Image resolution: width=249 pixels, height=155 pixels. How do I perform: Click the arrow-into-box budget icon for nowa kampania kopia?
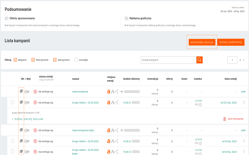point(121,130)
